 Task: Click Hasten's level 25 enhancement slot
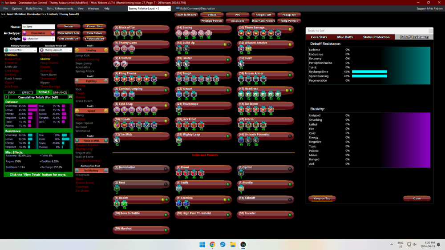click(186, 63)
